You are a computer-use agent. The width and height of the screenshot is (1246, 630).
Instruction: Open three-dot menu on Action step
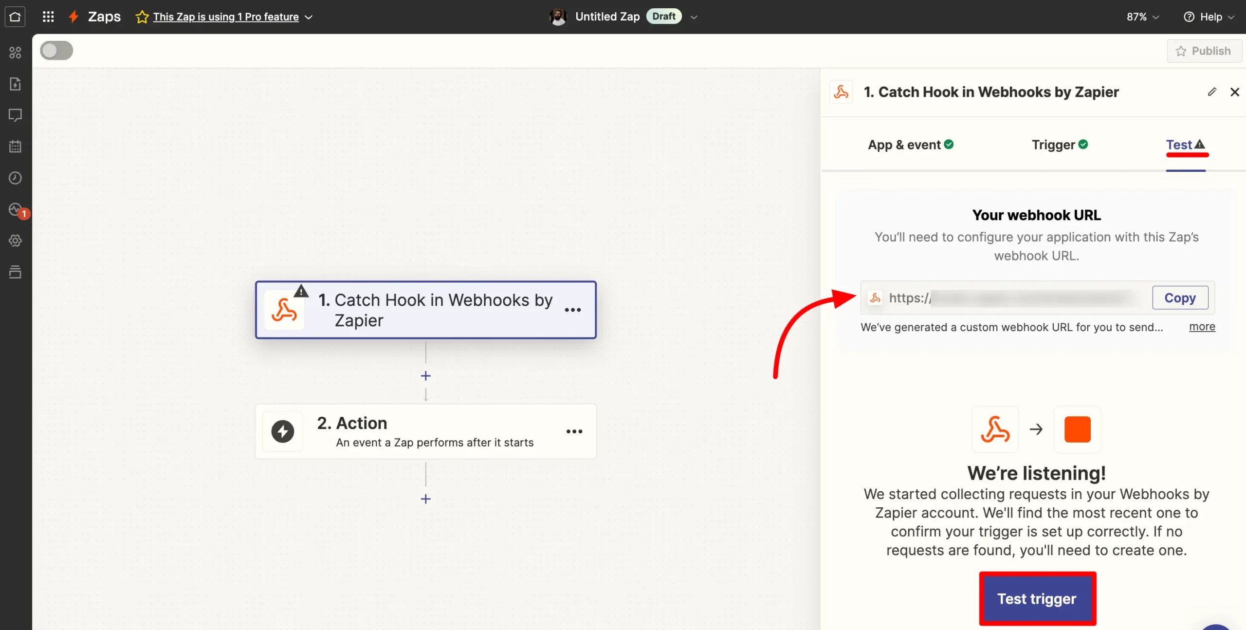[x=574, y=431]
